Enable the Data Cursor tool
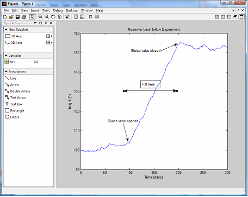The image size is (248, 197). pos(67,17)
